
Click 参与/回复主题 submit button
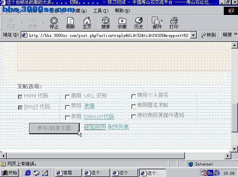54,128
